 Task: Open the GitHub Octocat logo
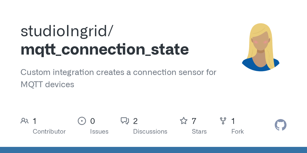coord(281,125)
